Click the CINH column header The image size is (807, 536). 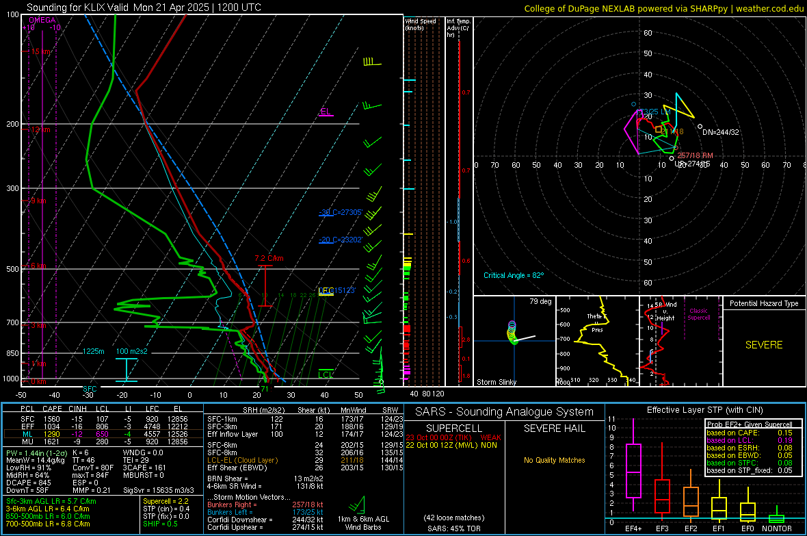click(78, 409)
